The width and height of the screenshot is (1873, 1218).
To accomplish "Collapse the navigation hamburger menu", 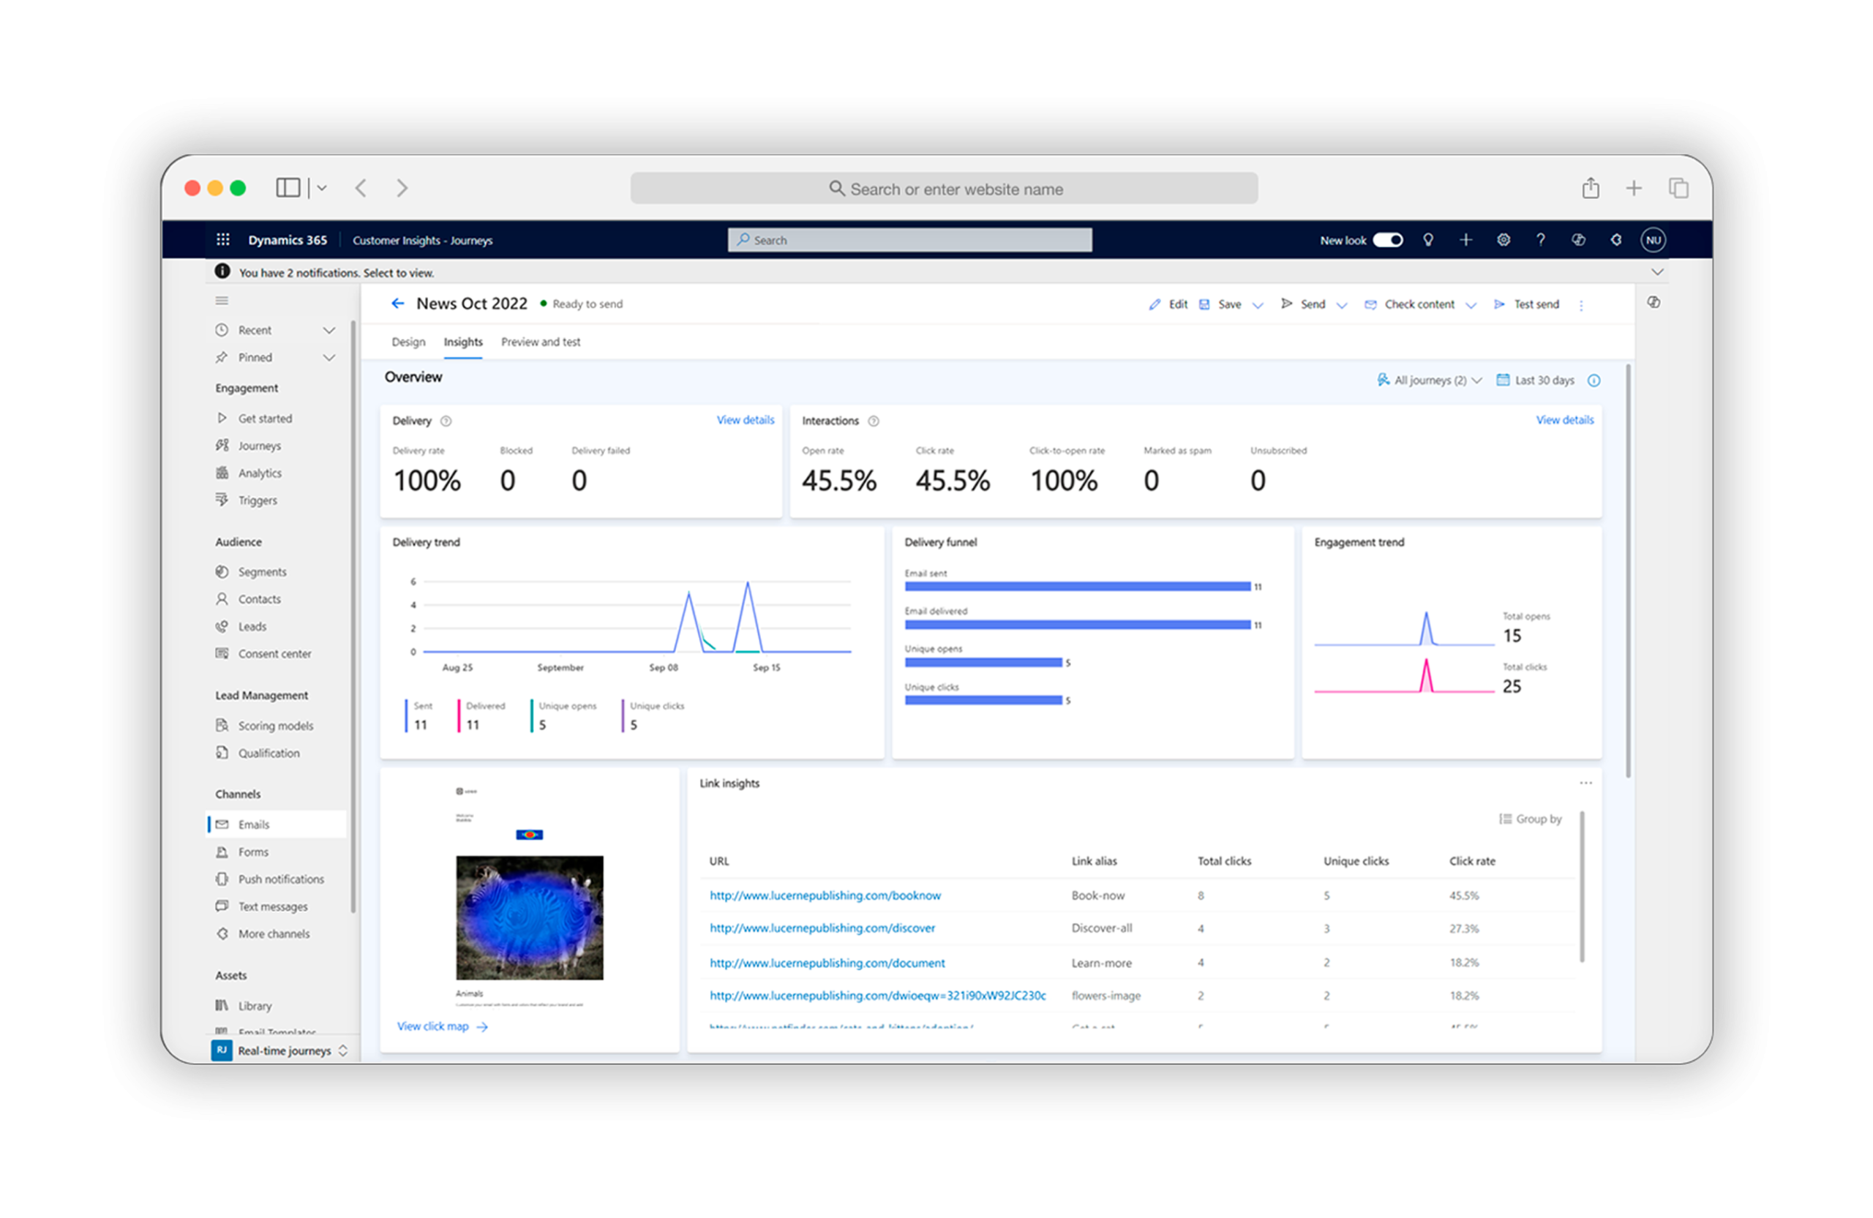I will point(222,301).
